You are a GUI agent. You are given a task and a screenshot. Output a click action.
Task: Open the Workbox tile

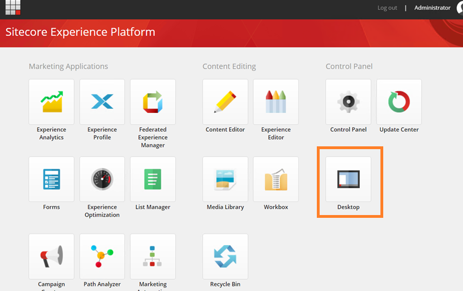coord(276,179)
